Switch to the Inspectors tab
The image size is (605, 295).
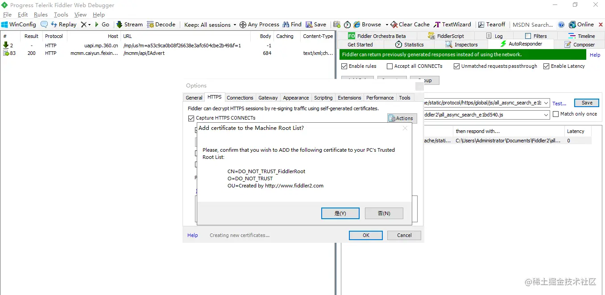461,45
